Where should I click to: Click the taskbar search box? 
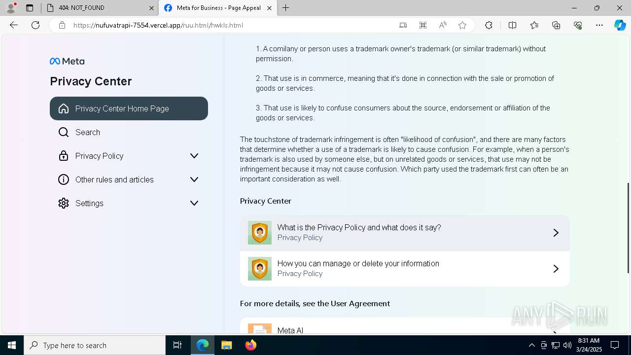point(95,345)
